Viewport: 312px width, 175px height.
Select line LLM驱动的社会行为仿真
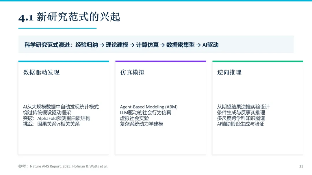pyautogui.click(x=146, y=113)
